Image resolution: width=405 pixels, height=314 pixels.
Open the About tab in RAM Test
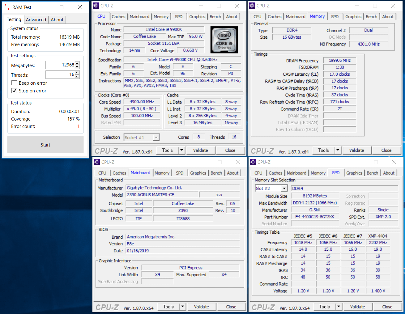[57, 19]
